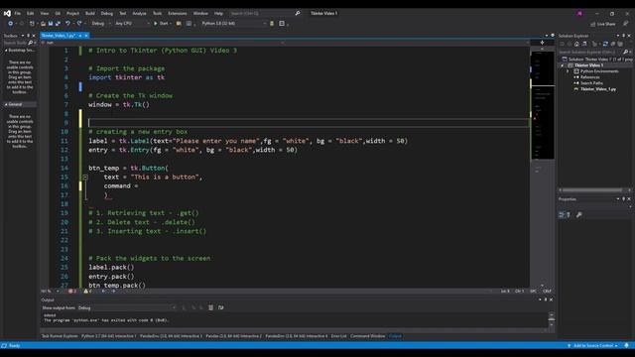Screen dimensions: 635x357
Task: Click the Live Share button label
Action: (606, 24)
